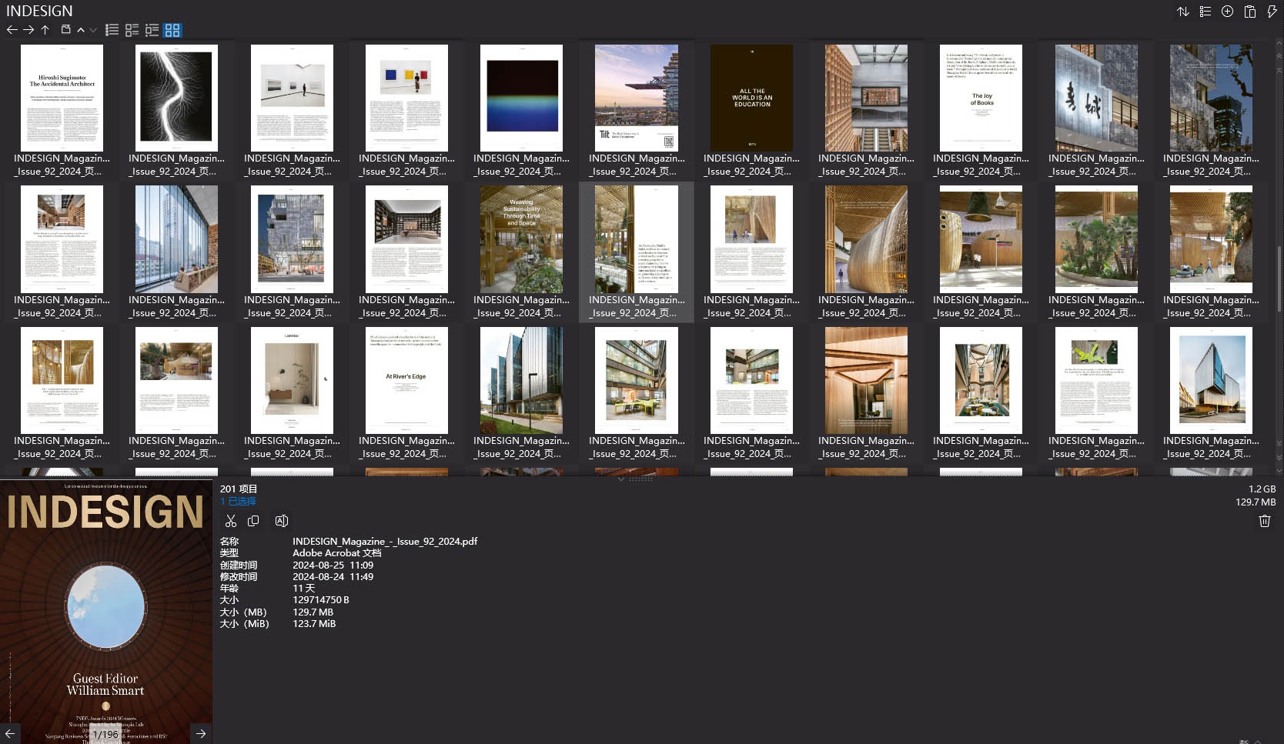1284x744 pixels.
Task: Click the 1.2 GB total size label
Action: tap(1262, 489)
